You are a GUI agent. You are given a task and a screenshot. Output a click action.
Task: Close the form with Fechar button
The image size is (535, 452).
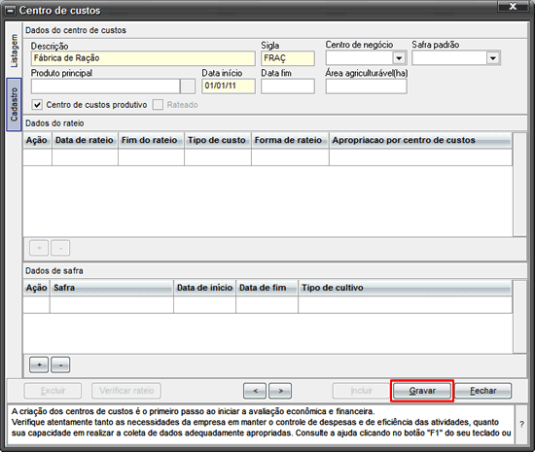pos(483,391)
